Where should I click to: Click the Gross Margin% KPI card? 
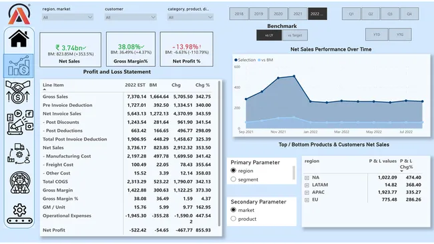coord(131,49)
